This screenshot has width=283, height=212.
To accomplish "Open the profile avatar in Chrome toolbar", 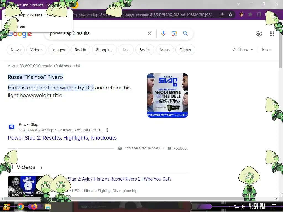I will tap(242, 14).
